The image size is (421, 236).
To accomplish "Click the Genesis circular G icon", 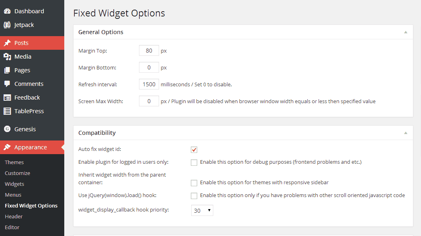I will 7,129.
